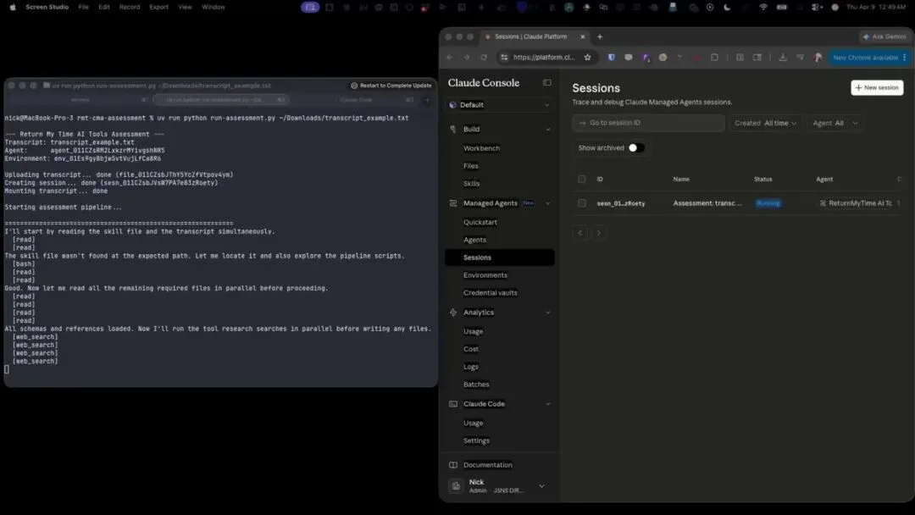Bookmark this page with the star icon
915x515 pixels.
[x=587, y=58]
